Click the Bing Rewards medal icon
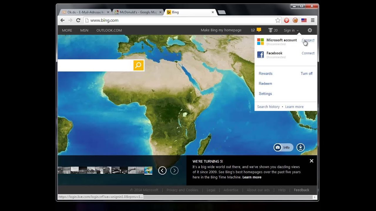376x211 pixels. click(270, 30)
